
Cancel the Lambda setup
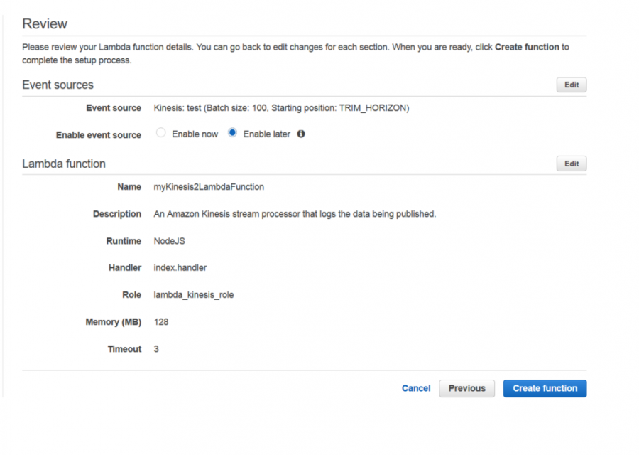coord(416,388)
